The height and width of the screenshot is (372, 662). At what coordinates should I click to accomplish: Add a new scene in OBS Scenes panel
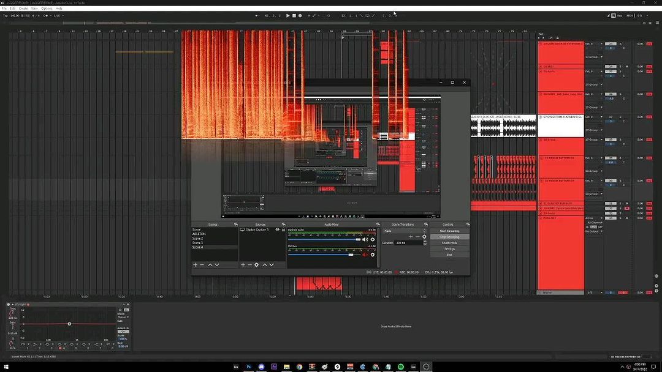click(x=196, y=264)
